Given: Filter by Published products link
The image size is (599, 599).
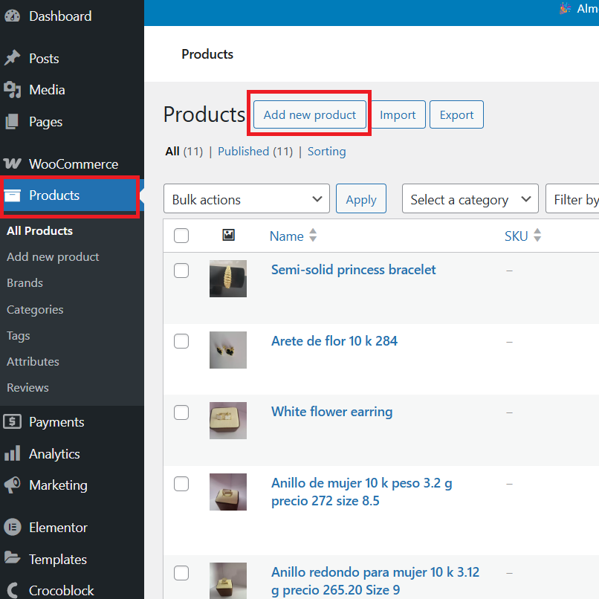Looking at the screenshot, I should pos(243,152).
